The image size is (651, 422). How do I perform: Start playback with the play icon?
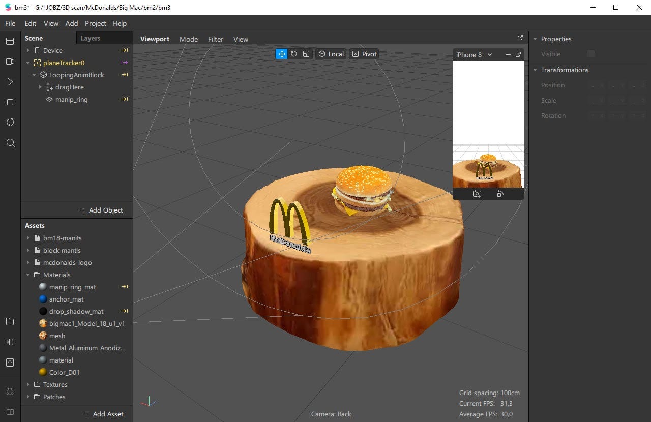pos(10,82)
